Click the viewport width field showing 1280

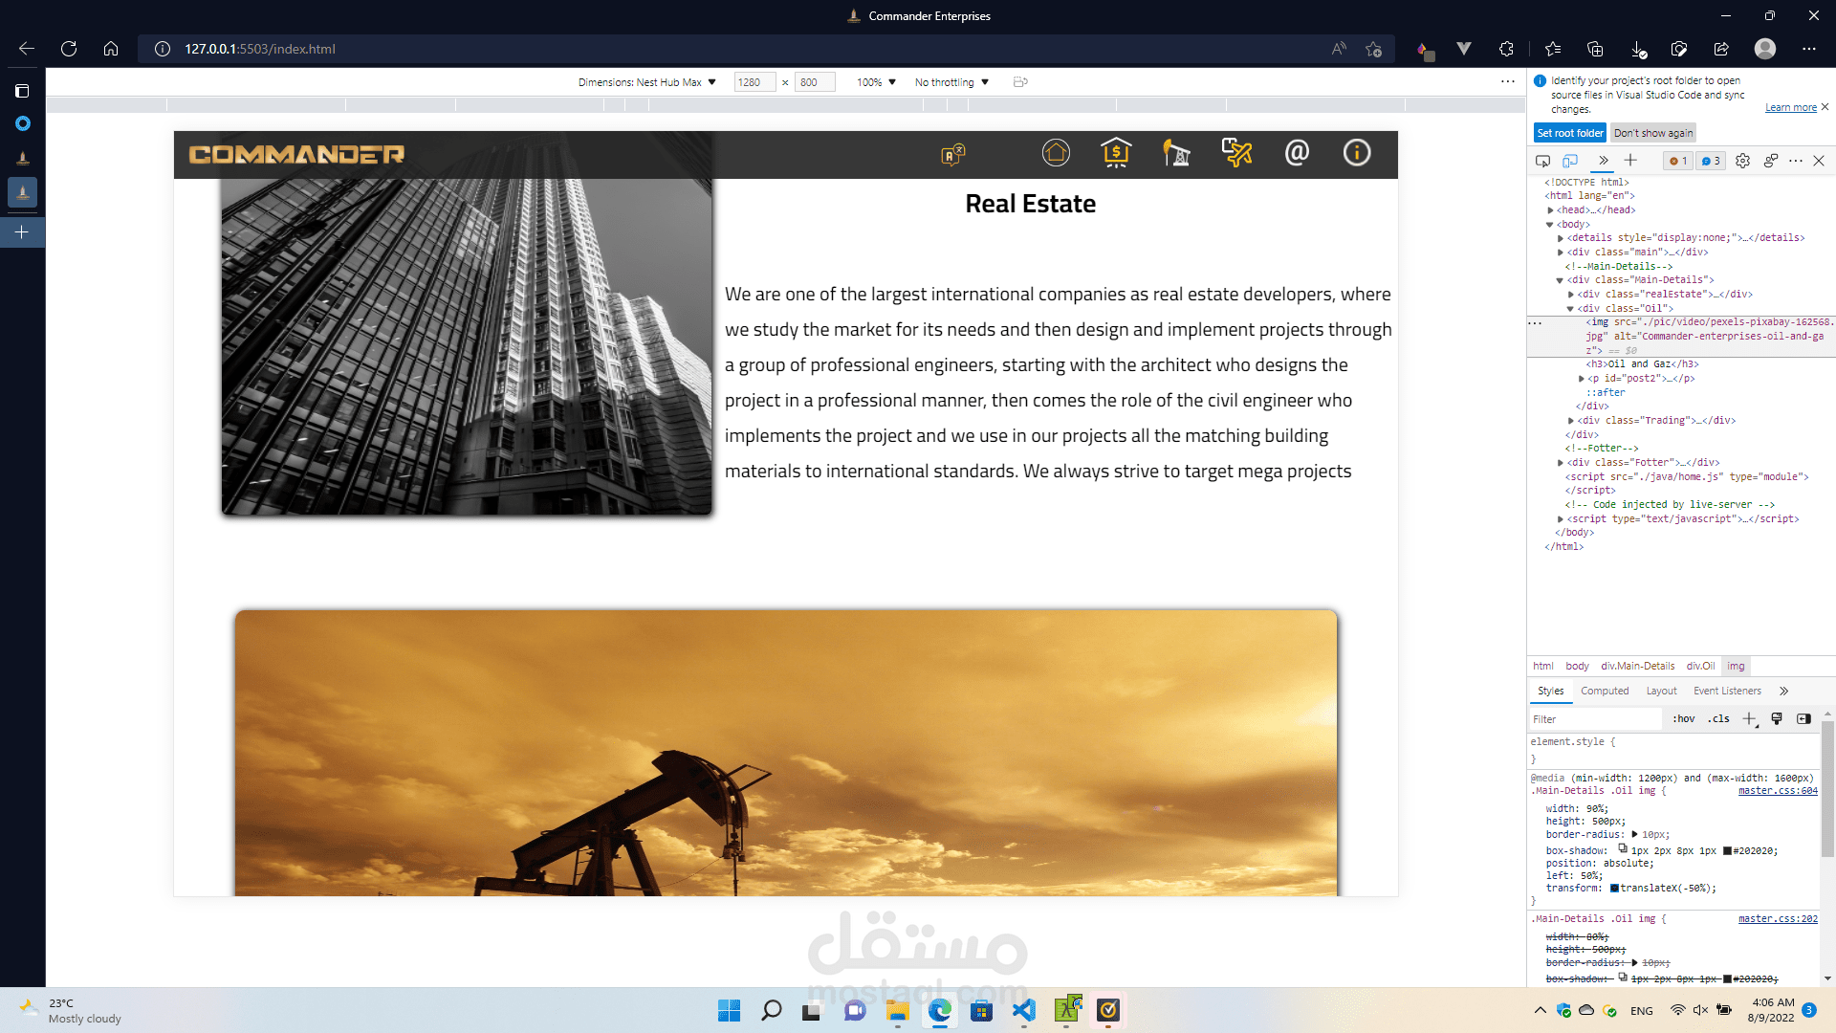point(754,82)
